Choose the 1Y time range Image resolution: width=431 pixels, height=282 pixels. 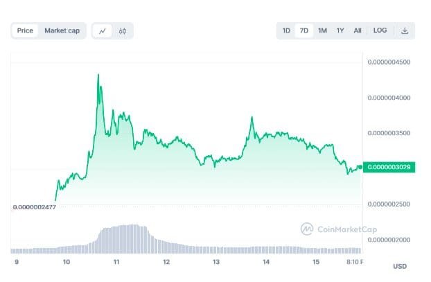pos(340,30)
